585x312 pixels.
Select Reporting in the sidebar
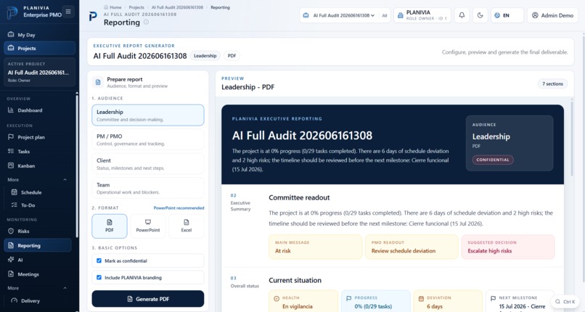tap(37, 245)
